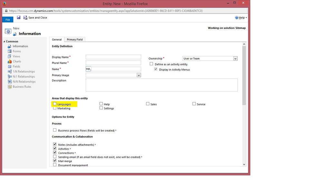Image resolution: width=330 pixels, height=185 pixels.
Task: Click the form scrollbar up arrow
Action: tap(244, 44)
